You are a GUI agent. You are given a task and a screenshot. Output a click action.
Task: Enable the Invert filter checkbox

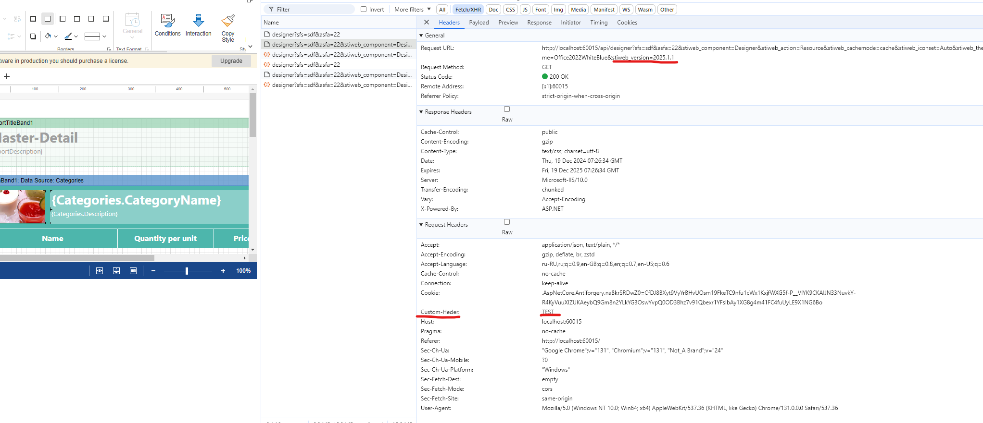click(364, 9)
